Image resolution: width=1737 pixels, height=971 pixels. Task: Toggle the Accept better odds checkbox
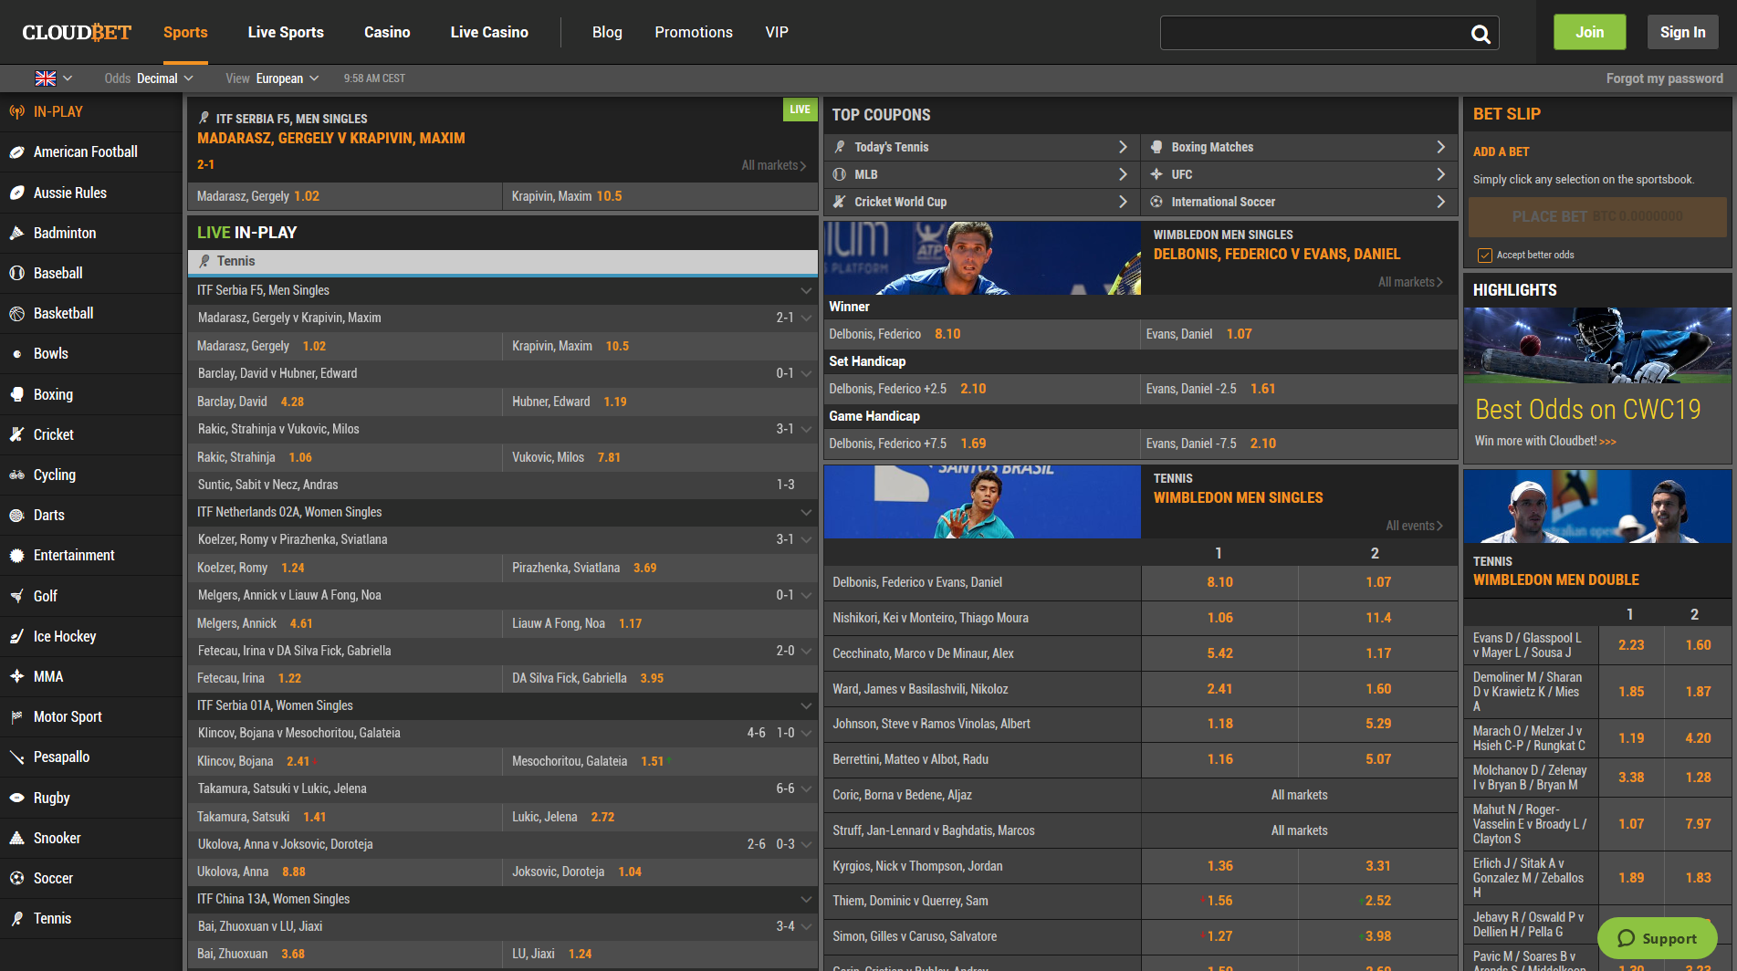[1485, 255]
